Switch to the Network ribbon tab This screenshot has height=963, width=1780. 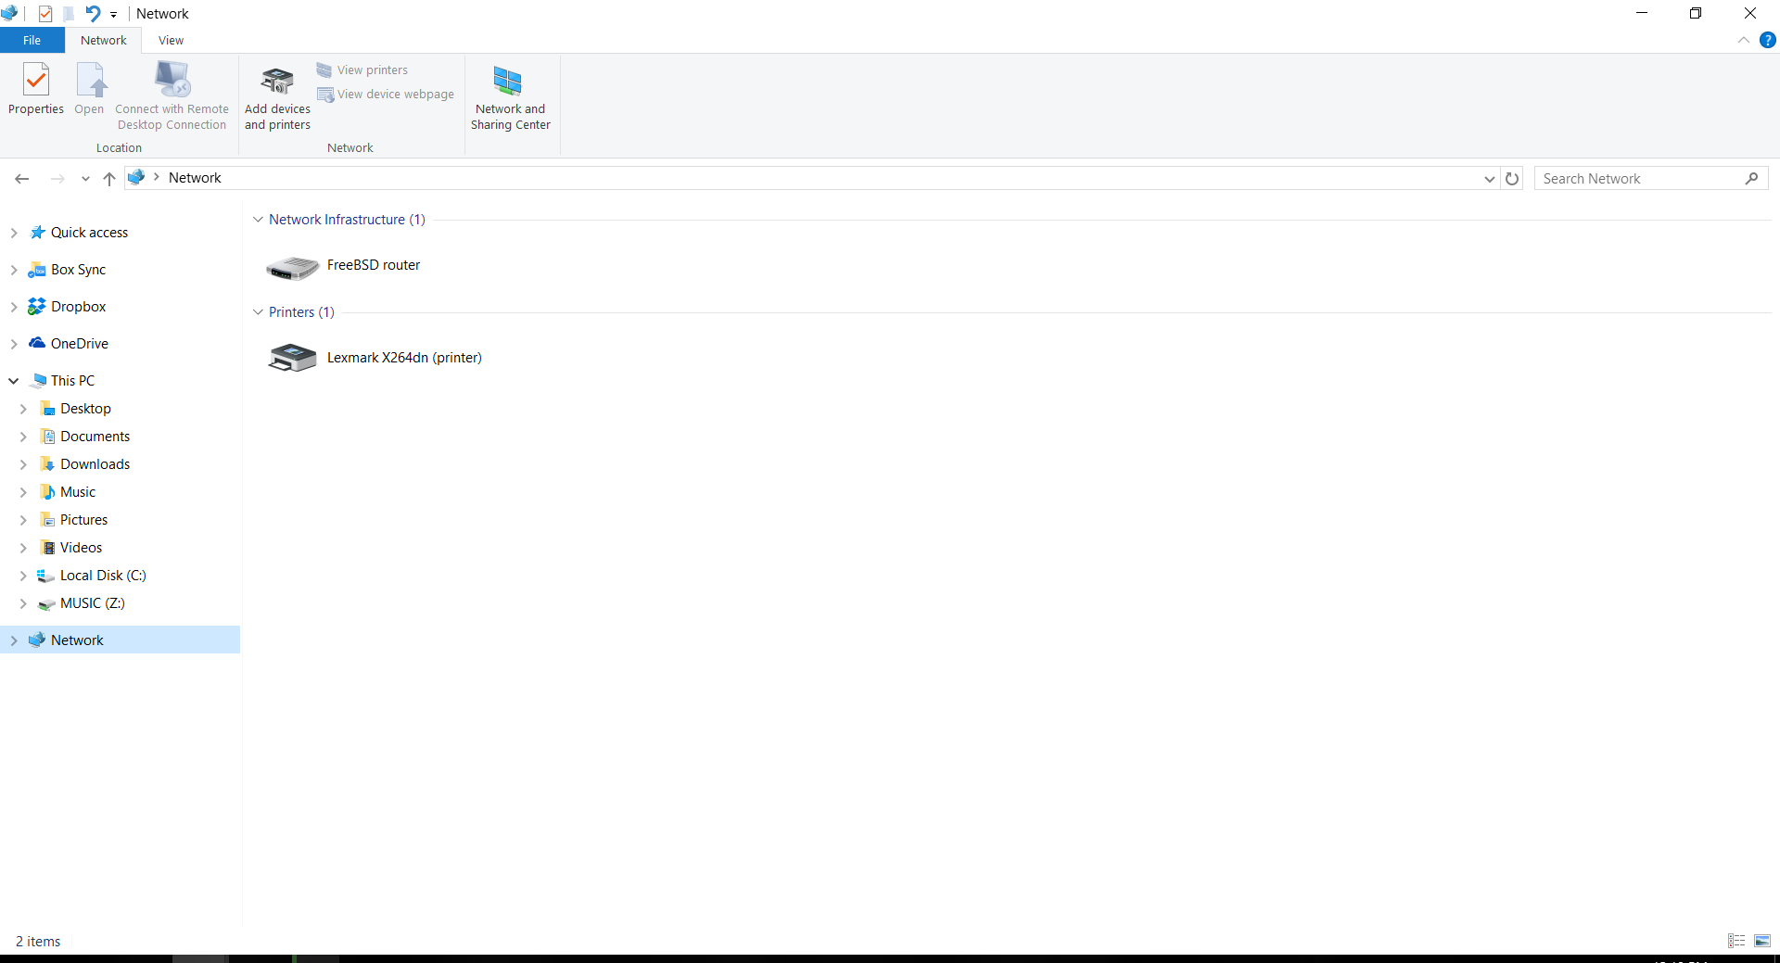pyautogui.click(x=103, y=40)
